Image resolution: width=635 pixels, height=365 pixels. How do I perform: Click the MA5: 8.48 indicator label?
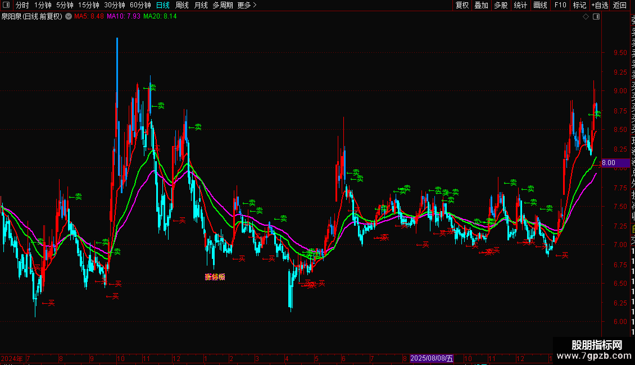89,16
